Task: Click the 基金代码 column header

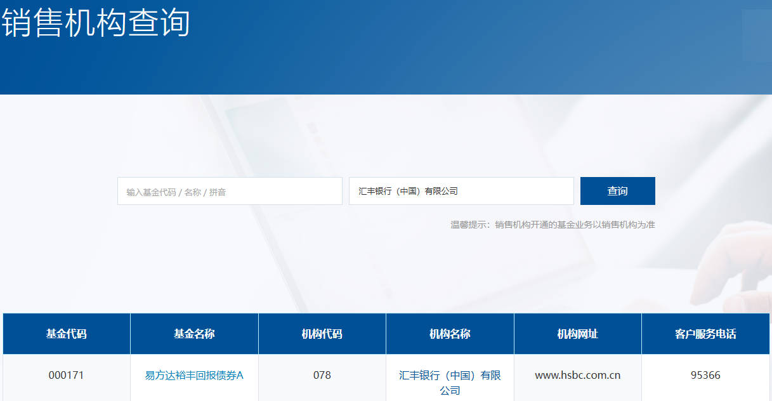Action: coord(67,334)
